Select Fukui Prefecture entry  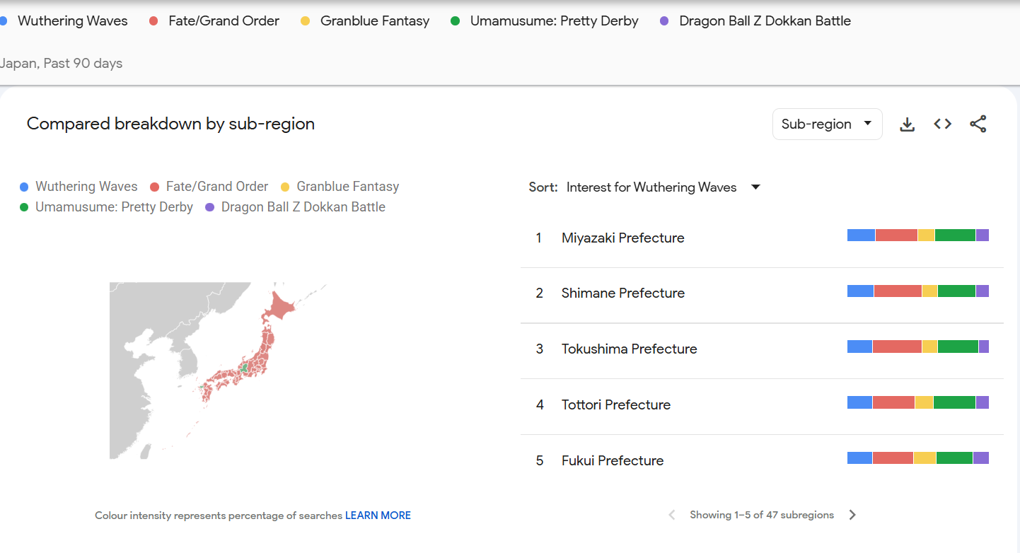click(613, 460)
